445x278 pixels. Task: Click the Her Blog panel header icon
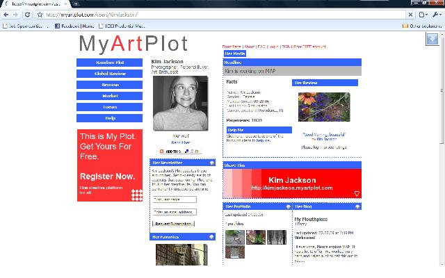click(x=357, y=206)
